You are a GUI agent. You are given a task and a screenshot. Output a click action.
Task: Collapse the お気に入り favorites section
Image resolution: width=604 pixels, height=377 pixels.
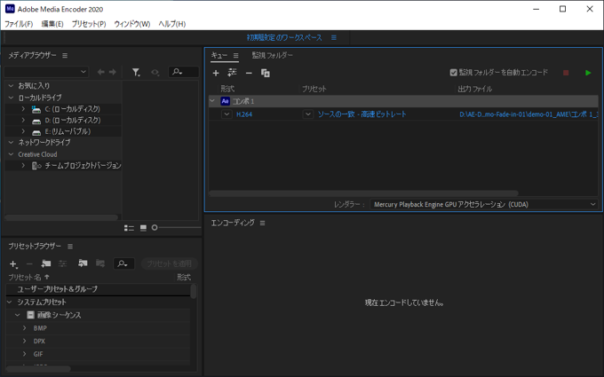pos(11,86)
